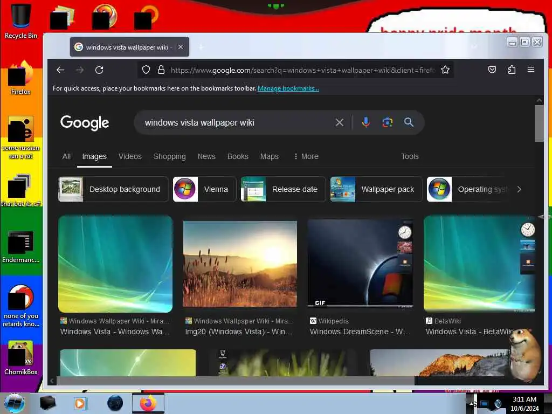
Task: Show site security padlock info
Action: pos(161,70)
